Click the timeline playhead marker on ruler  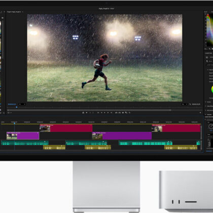click(x=14, y=123)
